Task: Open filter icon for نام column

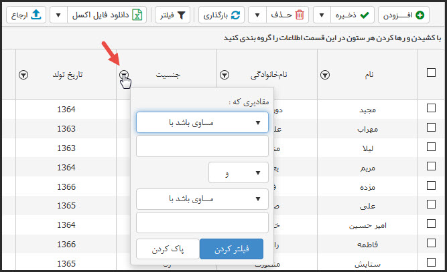Action: click(325, 75)
